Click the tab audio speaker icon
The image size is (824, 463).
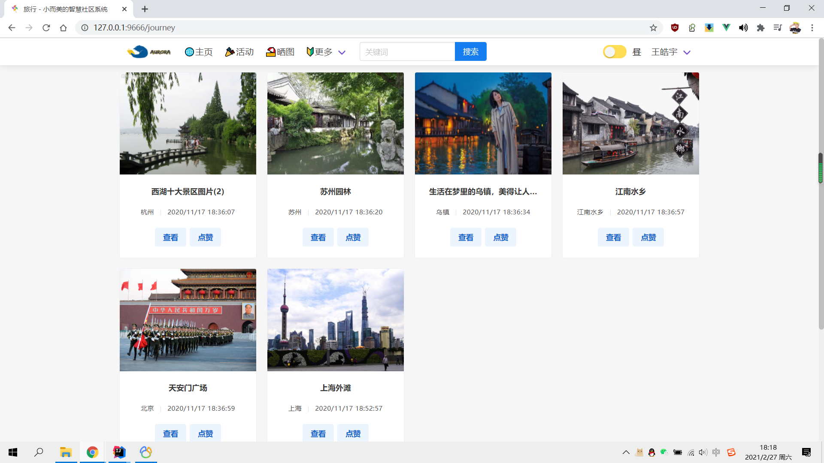(743, 28)
